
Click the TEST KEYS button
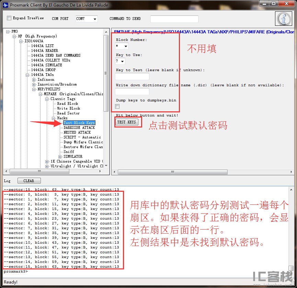127,122
